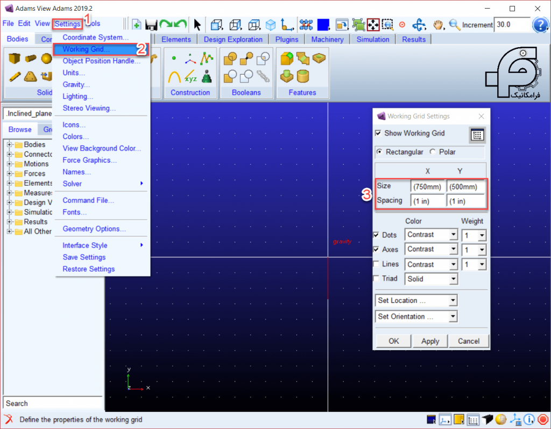Viewport: 551px width, 429px height.
Task: Click the info icon in status bar
Action: [x=529, y=419]
